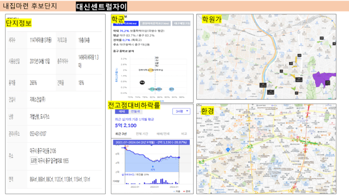Select the 최근 3년 tab

[x=121, y=133]
